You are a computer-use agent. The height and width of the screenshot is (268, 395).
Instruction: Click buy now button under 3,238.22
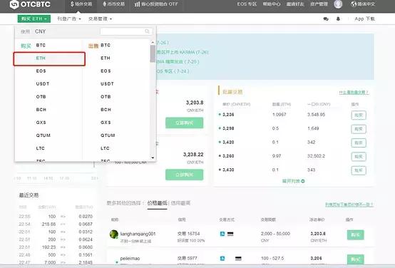point(185,175)
